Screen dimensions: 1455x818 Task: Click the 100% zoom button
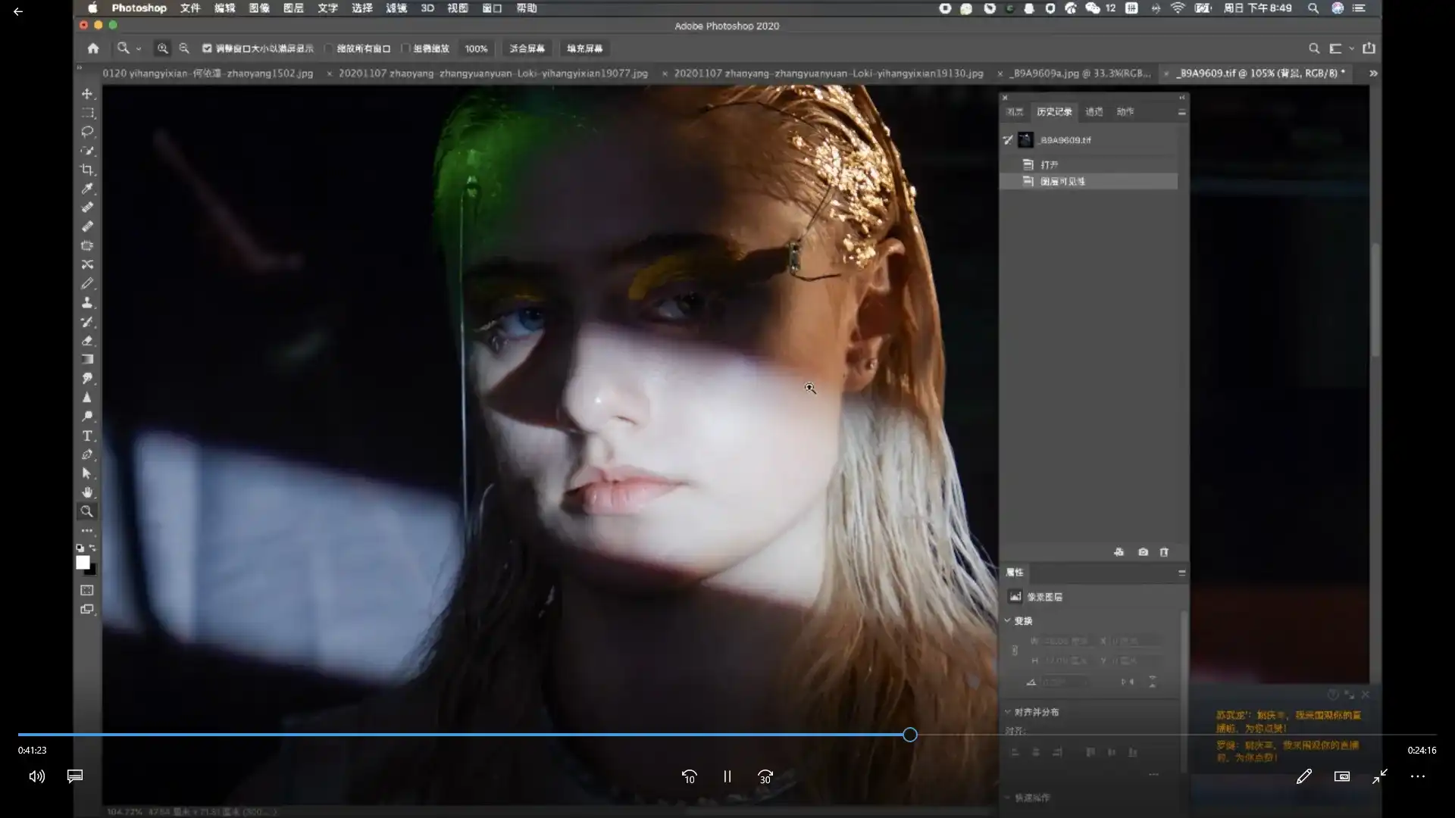coord(476,48)
